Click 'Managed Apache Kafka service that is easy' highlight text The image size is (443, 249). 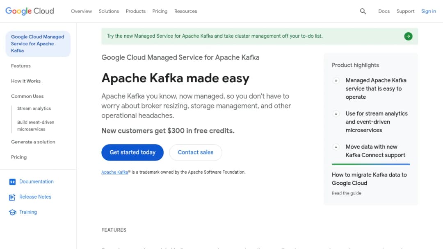[x=376, y=89]
